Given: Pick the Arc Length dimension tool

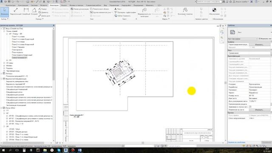Looking at the screenshot, I should point(44,16).
